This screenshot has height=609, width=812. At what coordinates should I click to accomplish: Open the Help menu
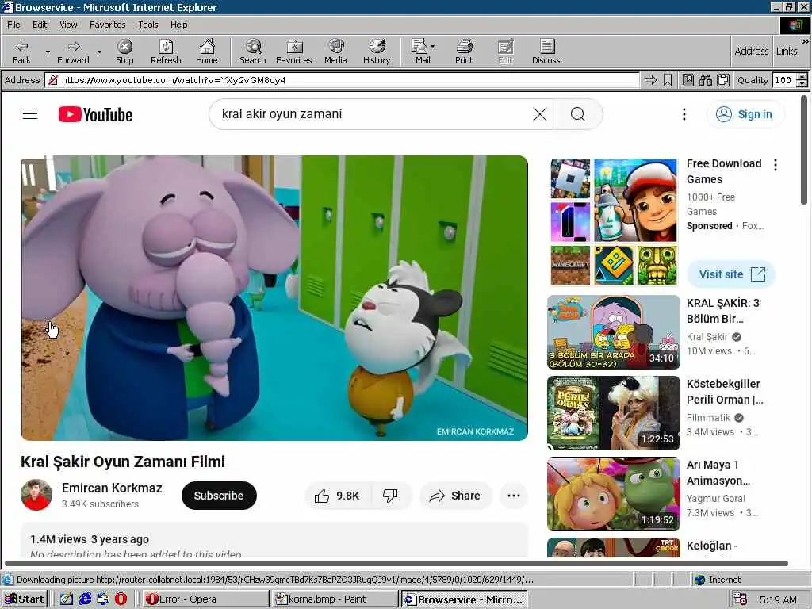[178, 25]
